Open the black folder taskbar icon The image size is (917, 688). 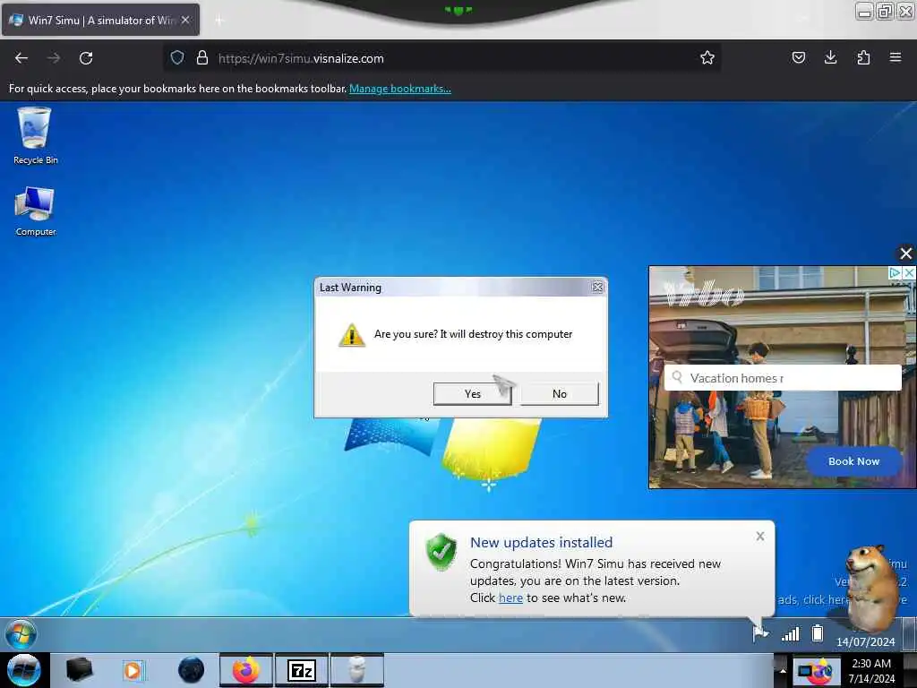click(x=79, y=670)
